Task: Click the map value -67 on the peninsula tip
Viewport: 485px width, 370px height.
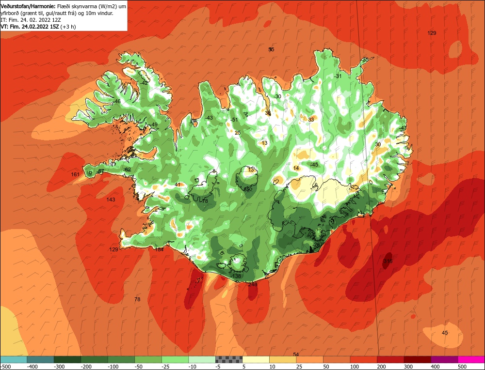Action: click(x=100, y=171)
